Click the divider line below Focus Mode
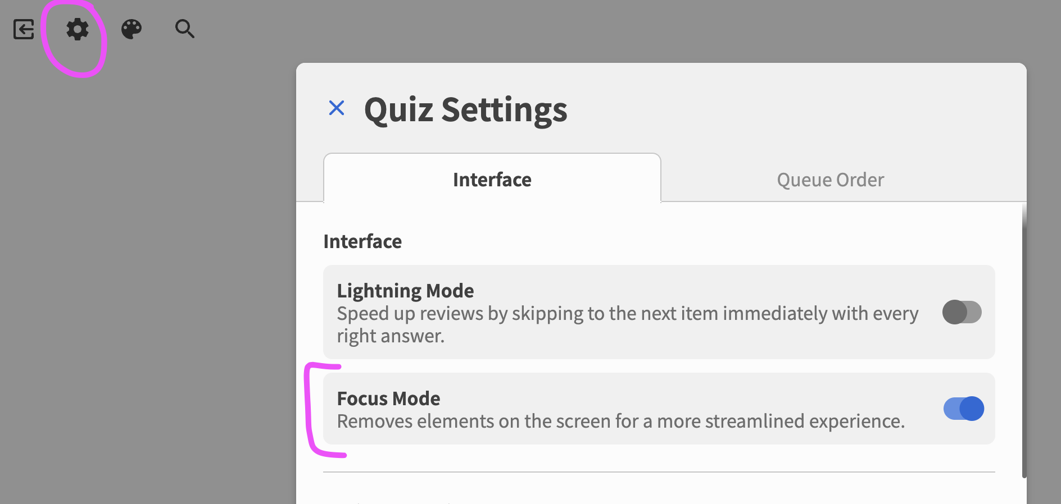Screen dimensions: 1061x504 (659, 472)
